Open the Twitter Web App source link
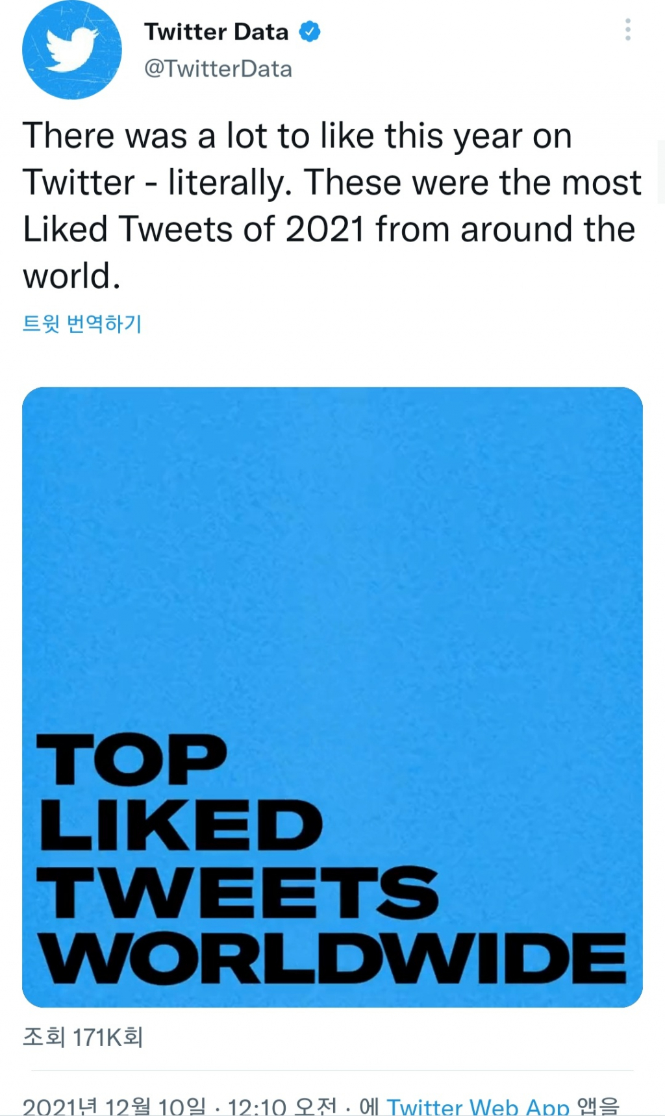 click(478, 1106)
